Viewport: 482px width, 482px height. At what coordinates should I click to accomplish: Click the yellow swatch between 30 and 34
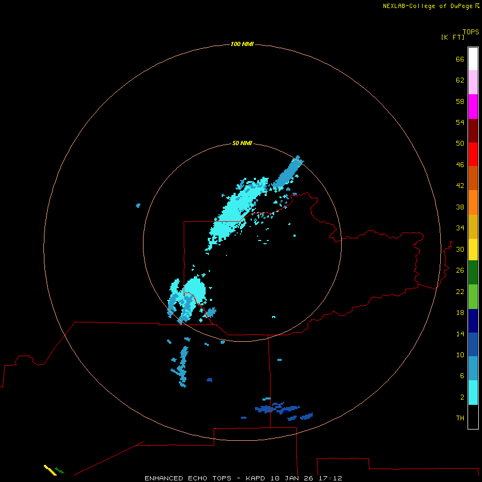coord(473,250)
